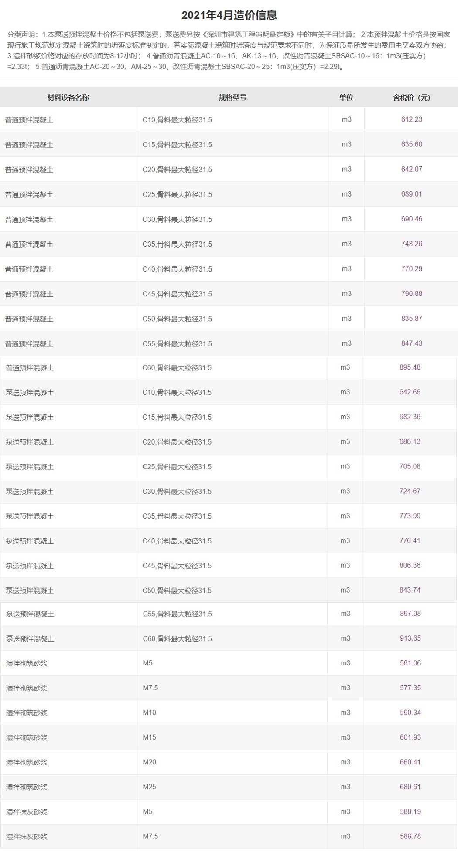
Task: Click the 2021年4月造价信息 page title
Action: click(229, 16)
